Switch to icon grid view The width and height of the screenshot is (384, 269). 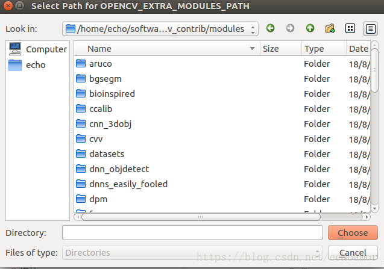[350, 28]
